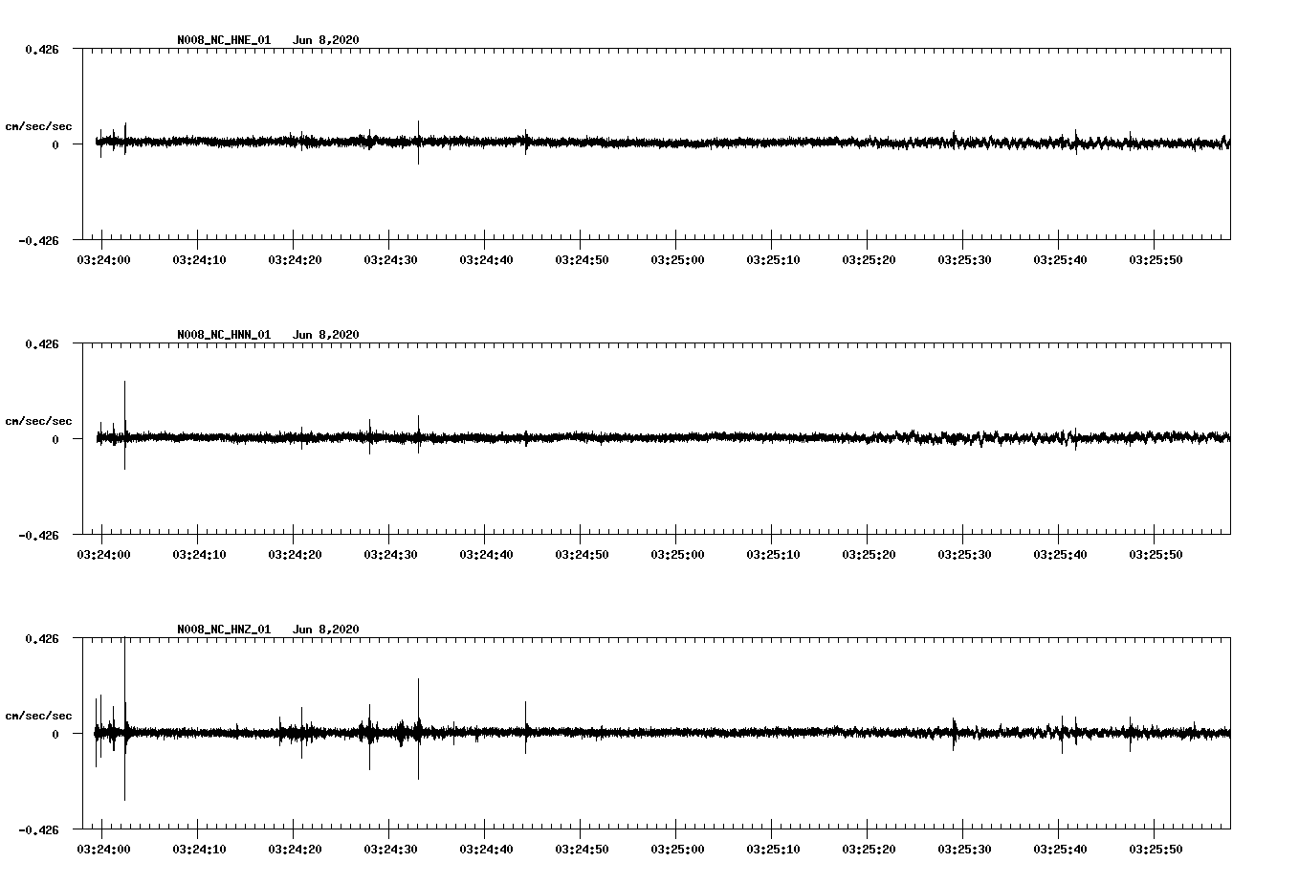
Task: Click the cm/sec/sec unit label on HNZ plot
Action: click(x=39, y=716)
